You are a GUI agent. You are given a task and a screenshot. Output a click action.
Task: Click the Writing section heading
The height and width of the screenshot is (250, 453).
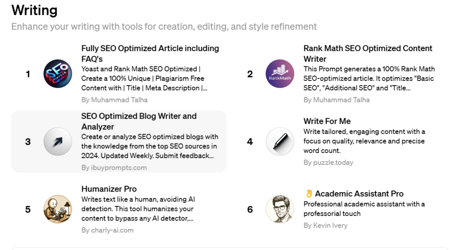tap(34, 10)
